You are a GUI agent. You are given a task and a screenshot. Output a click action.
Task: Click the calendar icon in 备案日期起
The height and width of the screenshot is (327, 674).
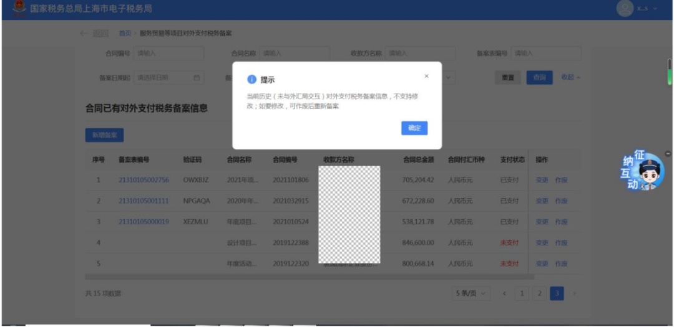(x=197, y=78)
